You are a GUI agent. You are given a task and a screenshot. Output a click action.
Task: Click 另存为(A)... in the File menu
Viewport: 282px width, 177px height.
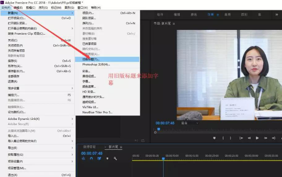37,66
